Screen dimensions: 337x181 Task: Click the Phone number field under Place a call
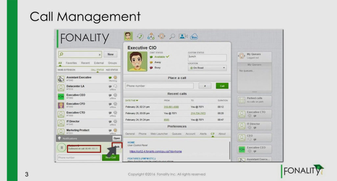pyautogui.click(x=159, y=86)
